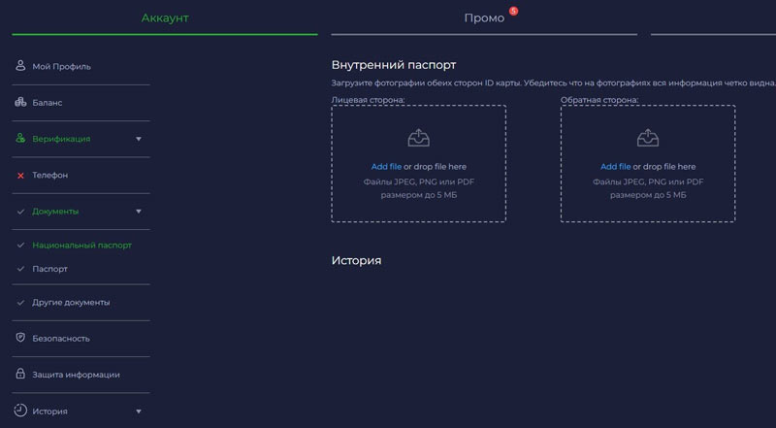Click the Верификация green user icon
The width and height of the screenshot is (776, 428).
pyautogui.click(x=20, y=139)
